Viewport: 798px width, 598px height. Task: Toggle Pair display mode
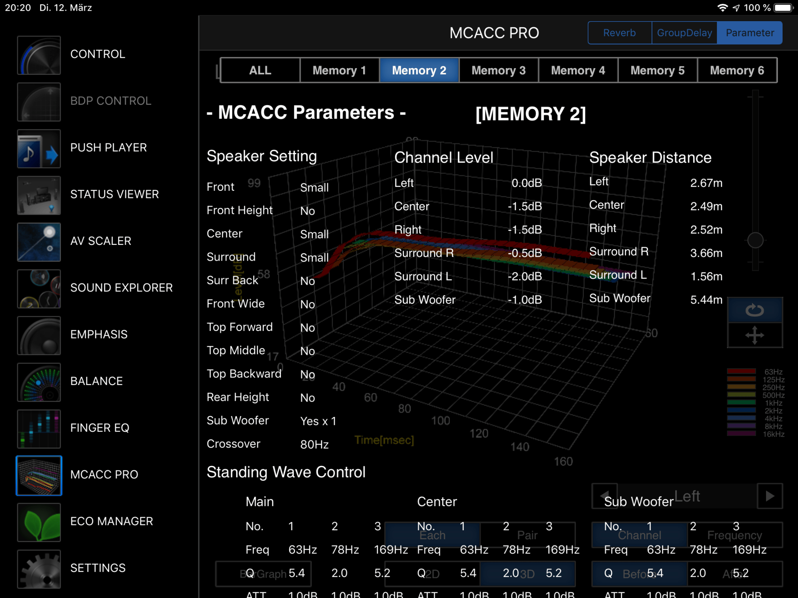(527, 535)
